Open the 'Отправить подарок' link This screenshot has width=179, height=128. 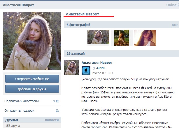pos(20,111)
